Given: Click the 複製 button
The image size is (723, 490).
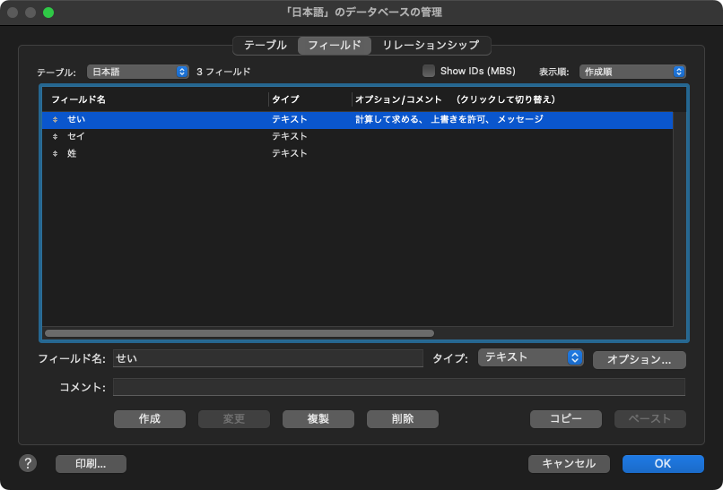Looking at the screenshot, I should (x=318, y=419).
